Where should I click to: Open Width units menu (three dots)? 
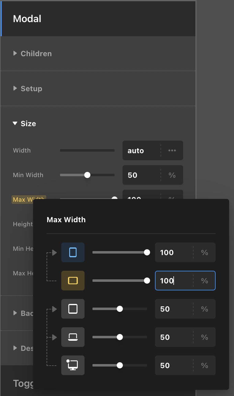pyautogui.click(x=172, y=150)
